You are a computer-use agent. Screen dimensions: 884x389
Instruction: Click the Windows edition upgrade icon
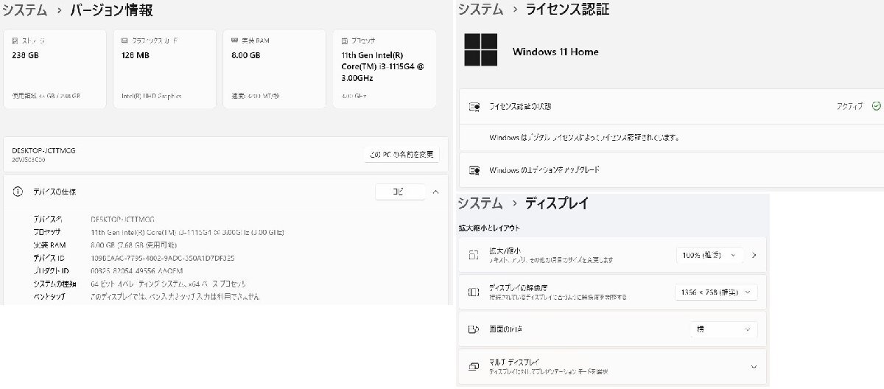475,170
